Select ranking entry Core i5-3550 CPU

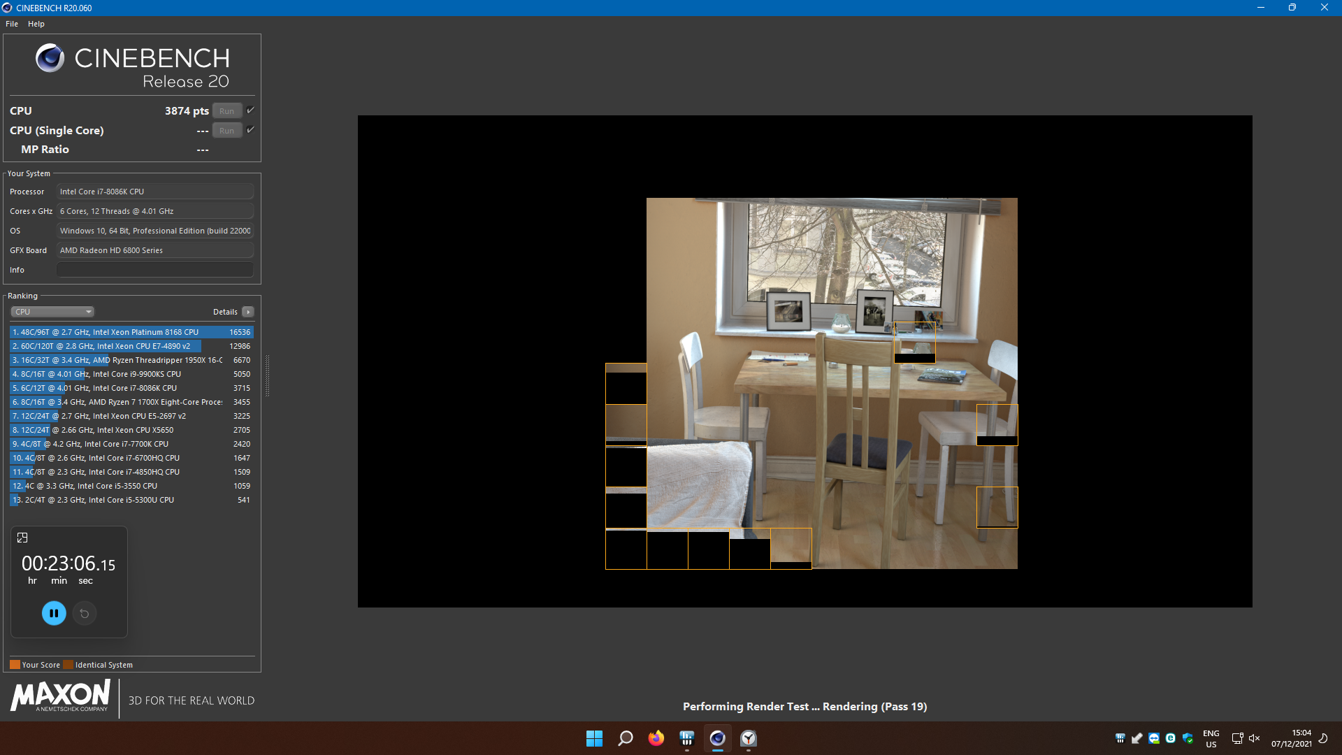tap(131, 486)
